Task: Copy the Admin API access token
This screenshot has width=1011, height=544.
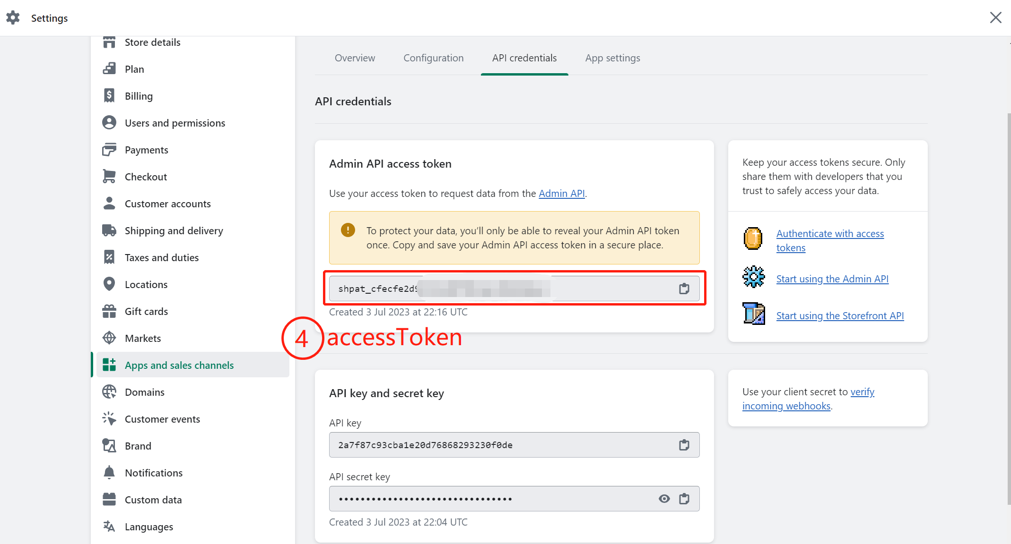Action: point(684,289)
